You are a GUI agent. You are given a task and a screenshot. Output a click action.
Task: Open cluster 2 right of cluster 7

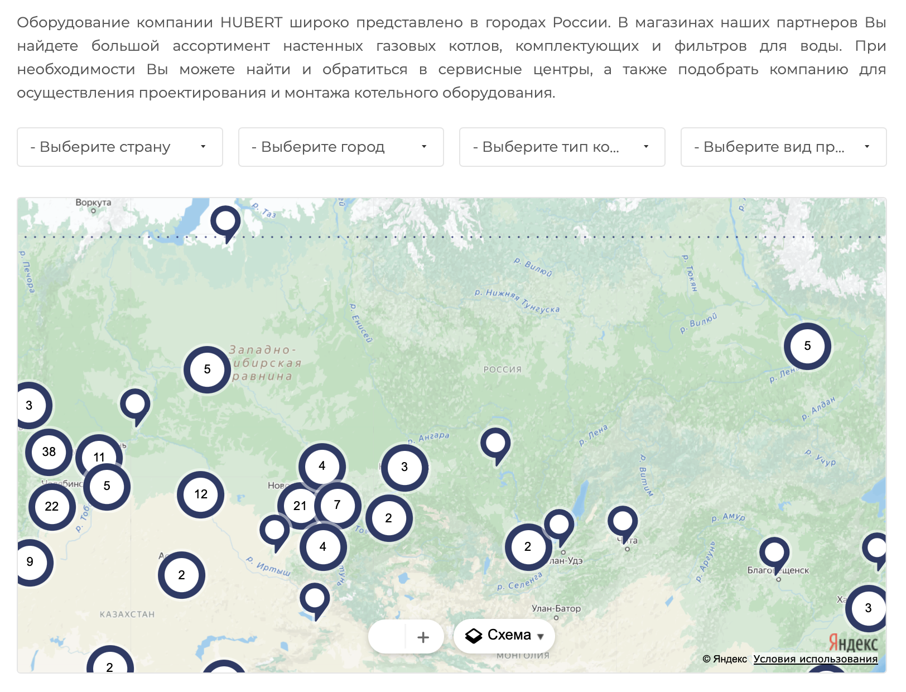[389, 518]
